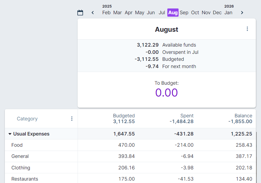Collapse the Usual Expenses group
Viewport: 261px width, 183px height.
pyautogui.click(x=9, y=134)
